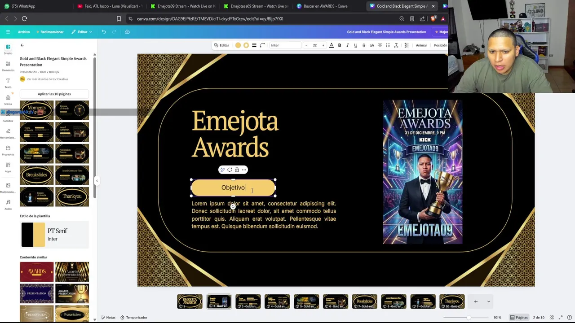
Task: Click Aplicar las 10 páginas button
Action: tap(54, 94)
